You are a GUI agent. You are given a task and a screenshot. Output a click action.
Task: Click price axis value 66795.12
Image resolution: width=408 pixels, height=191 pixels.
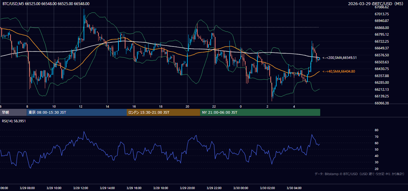(382, 34)
